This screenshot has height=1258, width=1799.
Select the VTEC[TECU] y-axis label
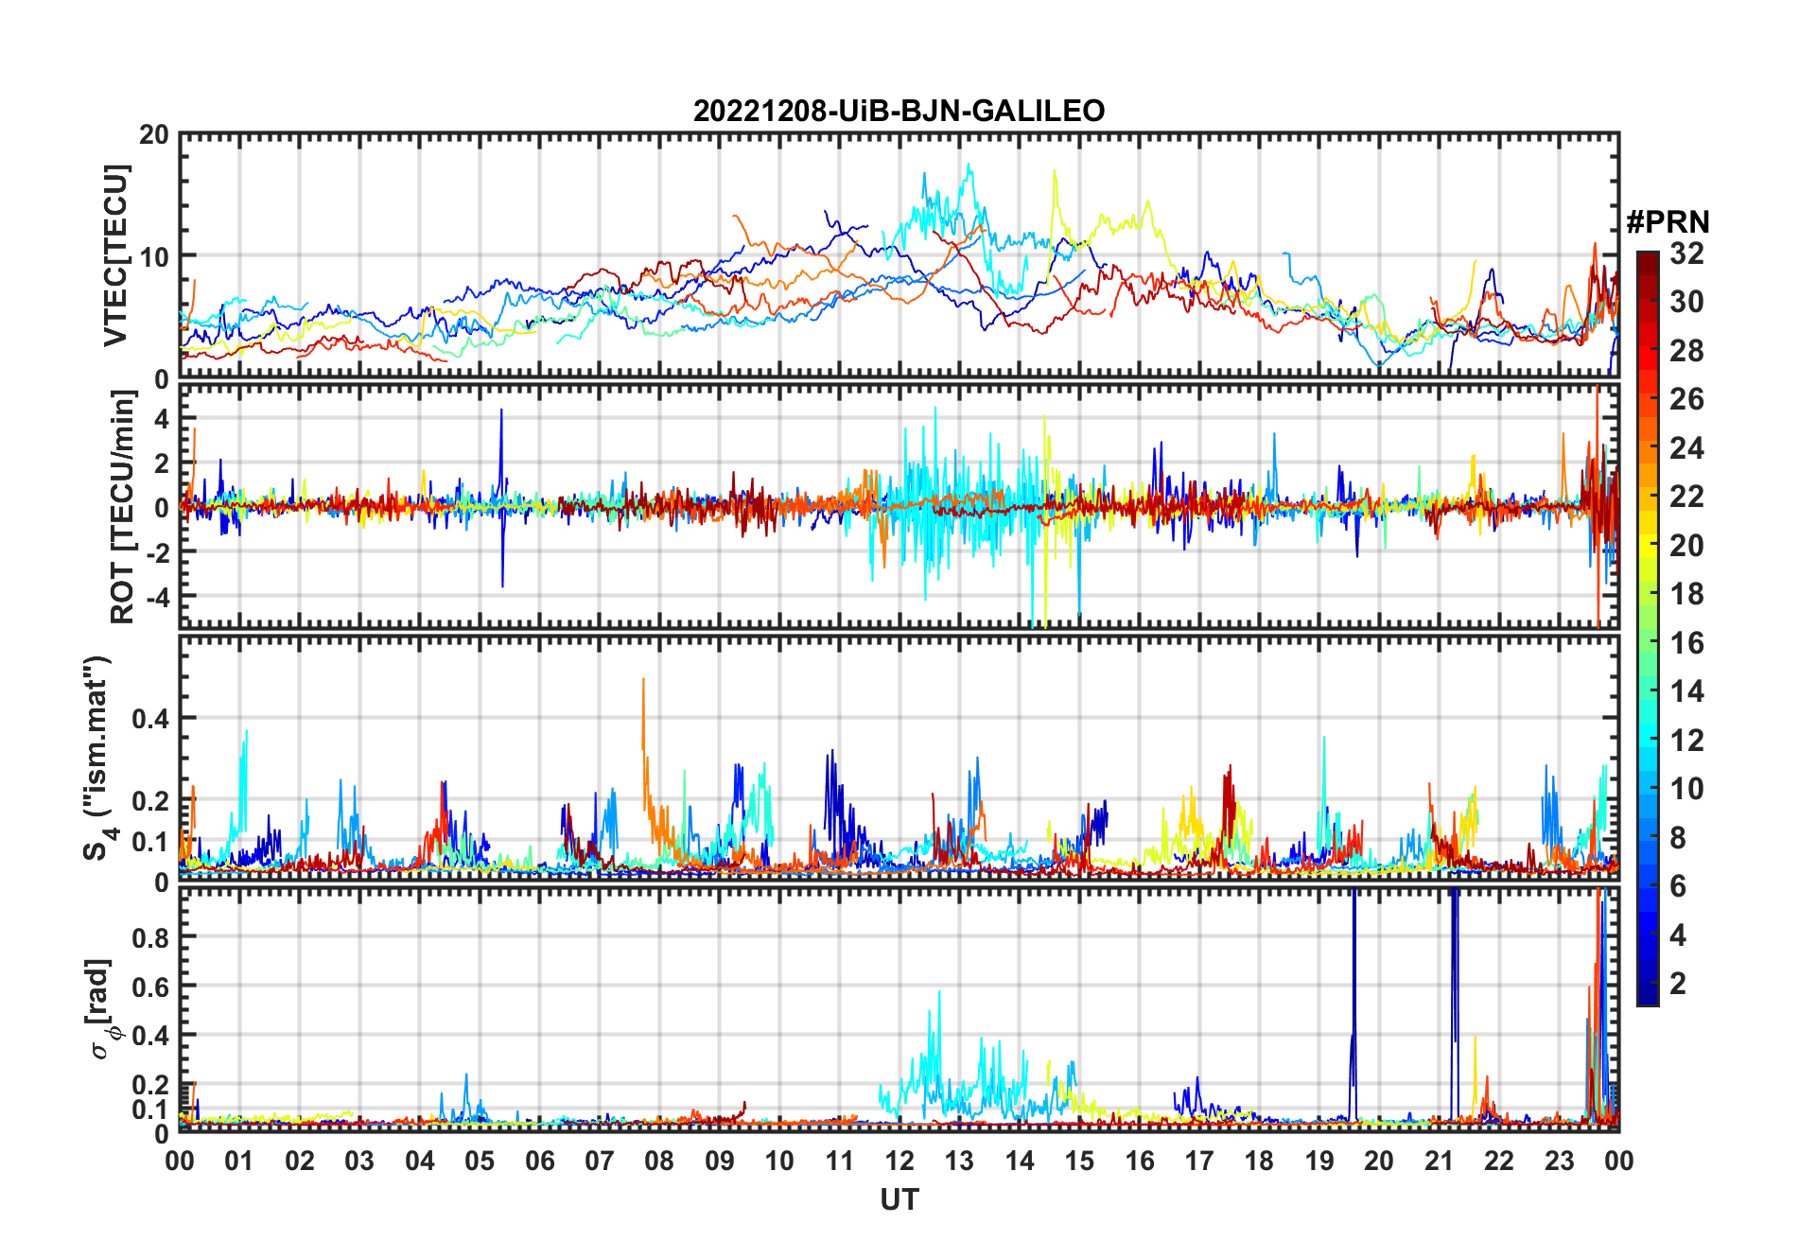115,256
